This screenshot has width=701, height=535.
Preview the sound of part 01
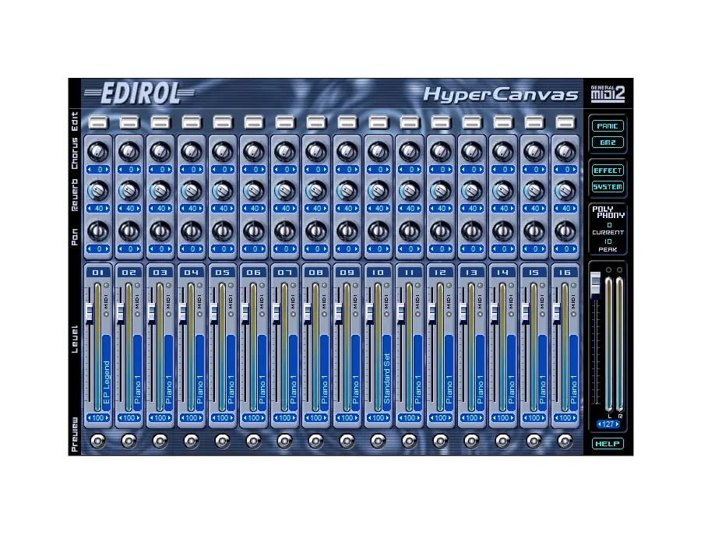tap(98, 442)
